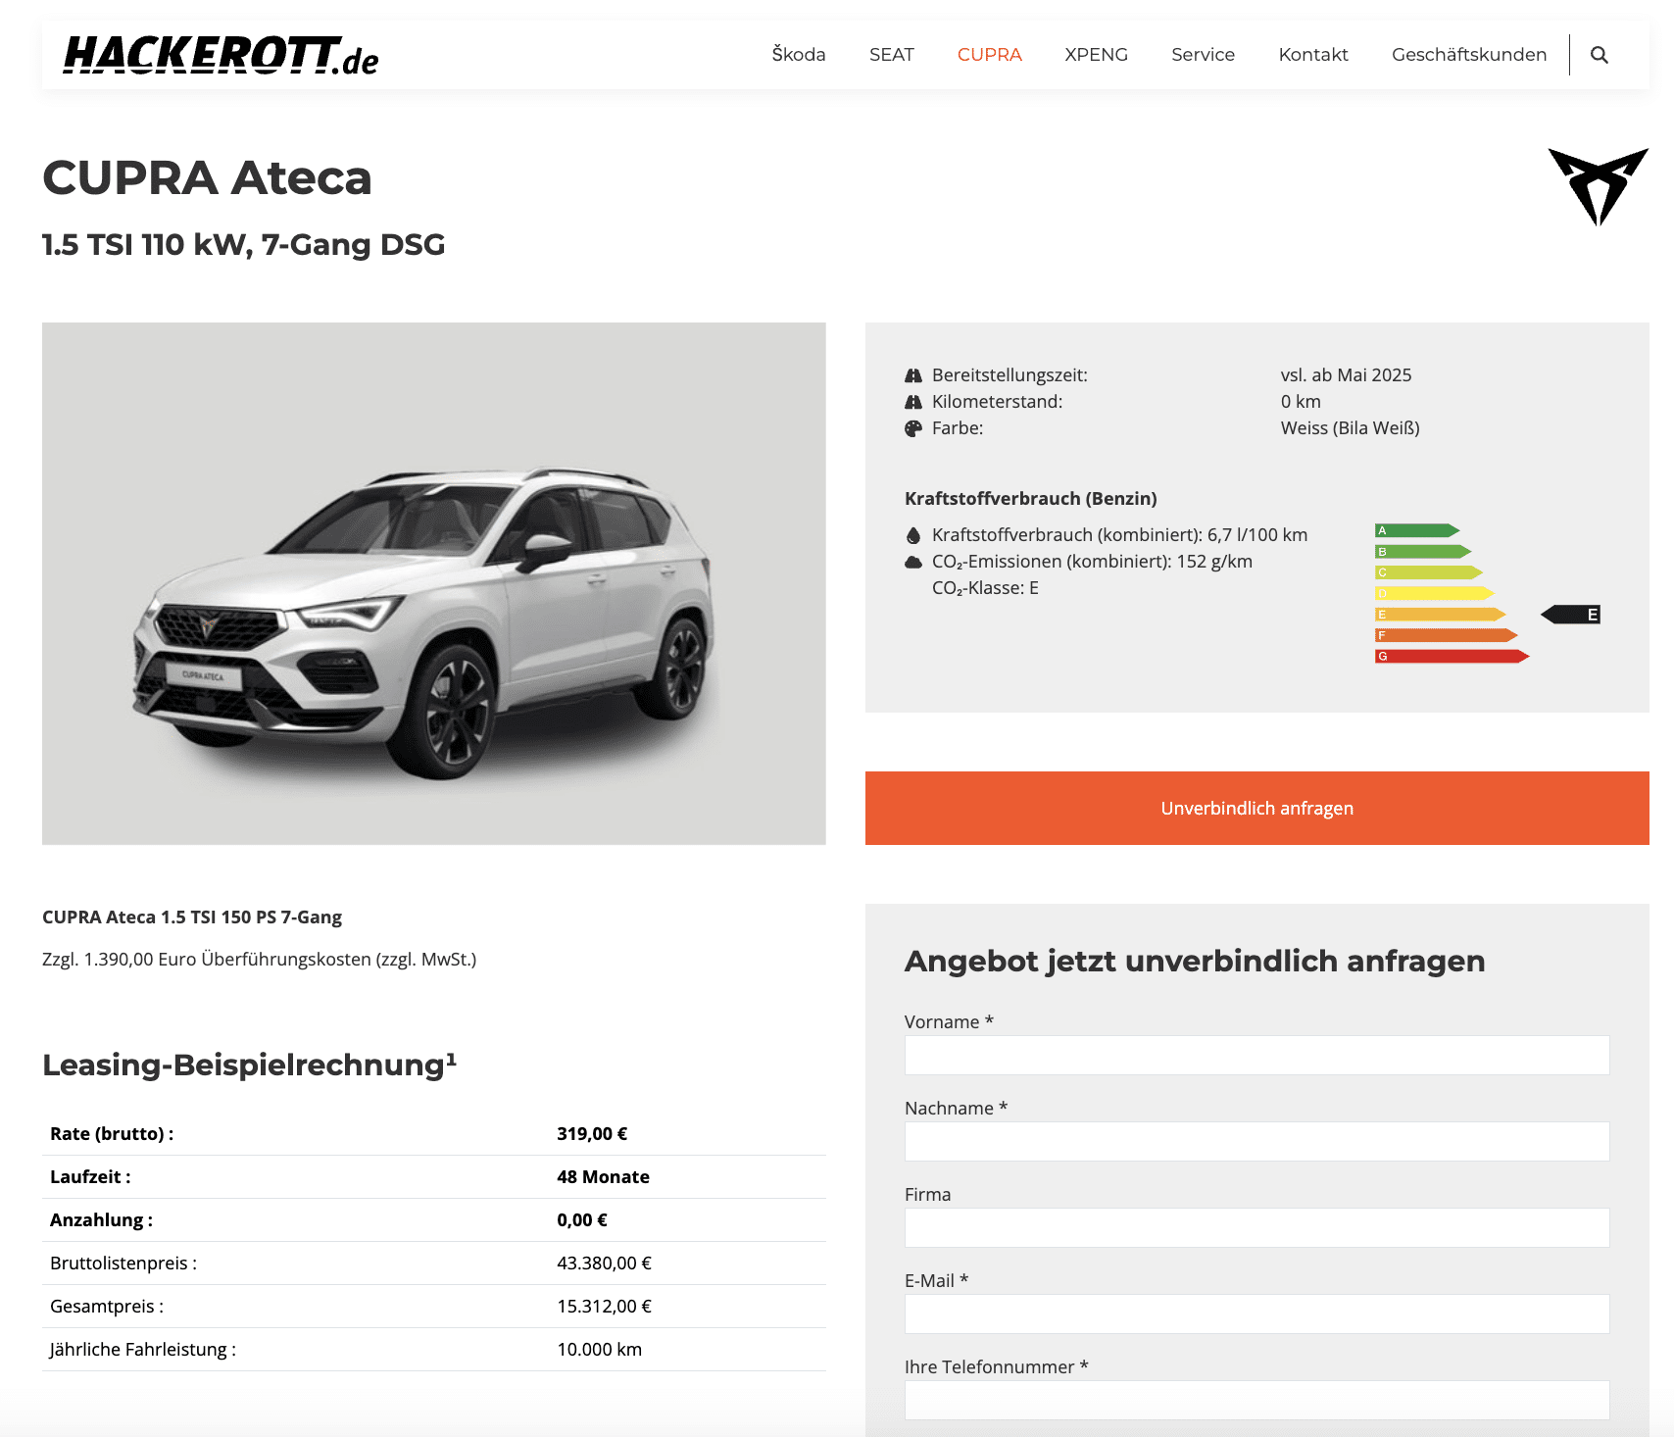Focus the Firma input field
This screenshot has height=1437, width=1674.
click(x=1256, y=1227)
